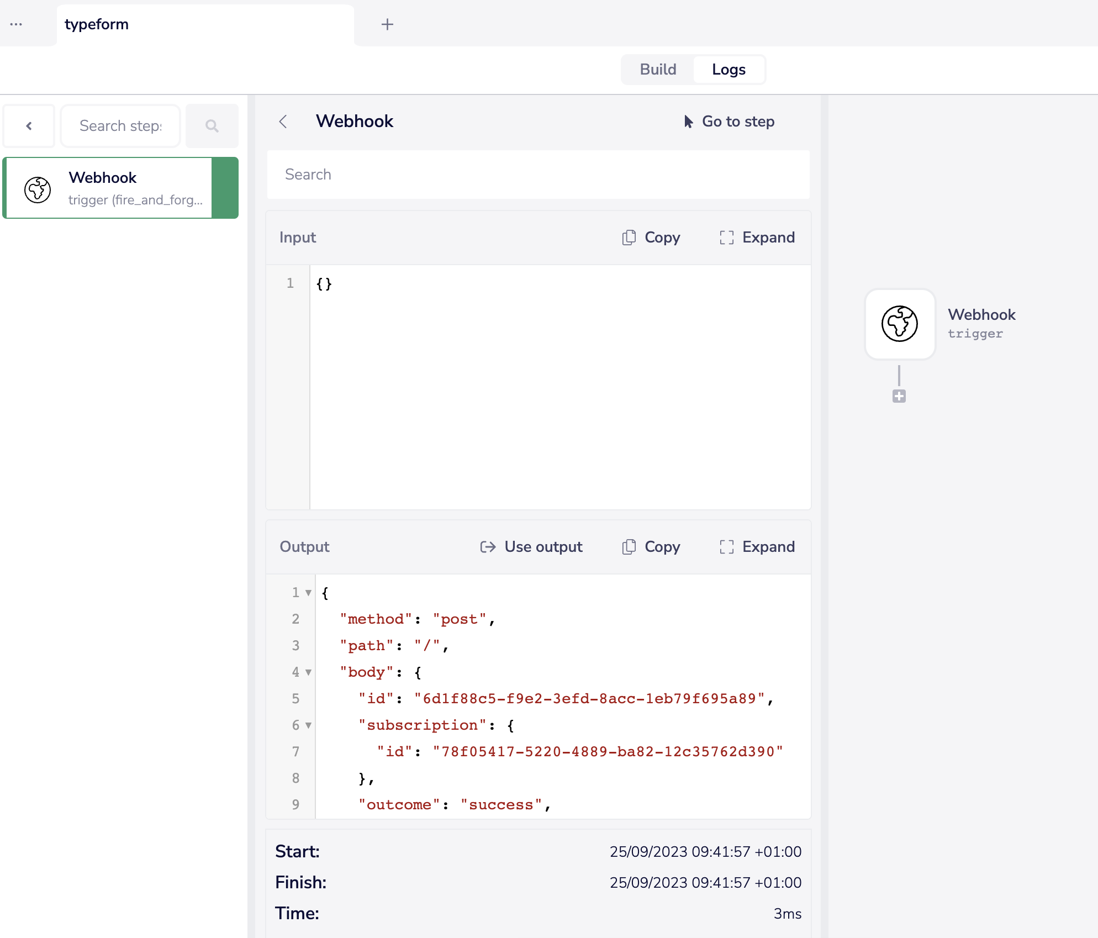Click the Webhook globe icon in canvas
This screenshot has width=1098, height=938.
coord(899,324)
